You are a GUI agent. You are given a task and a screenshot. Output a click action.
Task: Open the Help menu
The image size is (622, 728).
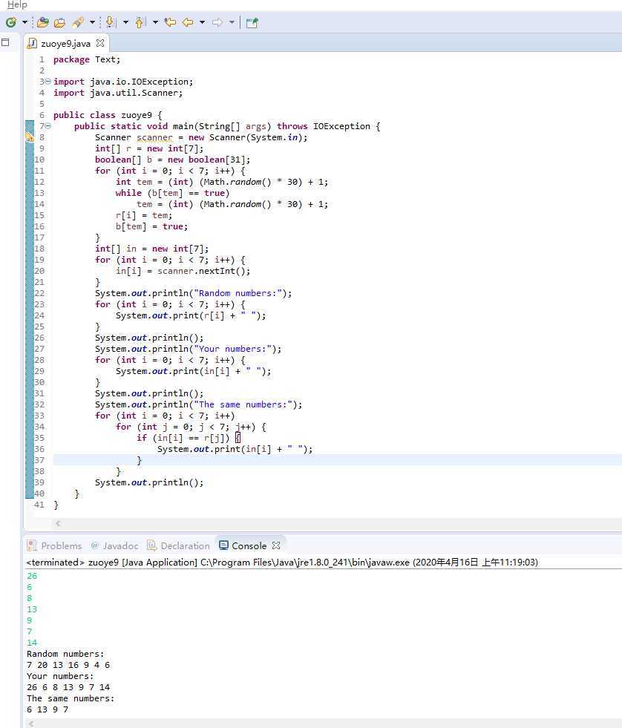click(x=17, y=4)
